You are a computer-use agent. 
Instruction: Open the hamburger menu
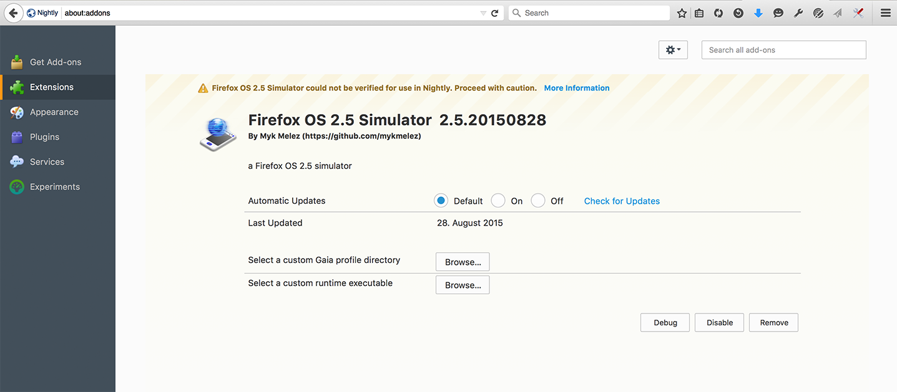(x=885, y=13)
